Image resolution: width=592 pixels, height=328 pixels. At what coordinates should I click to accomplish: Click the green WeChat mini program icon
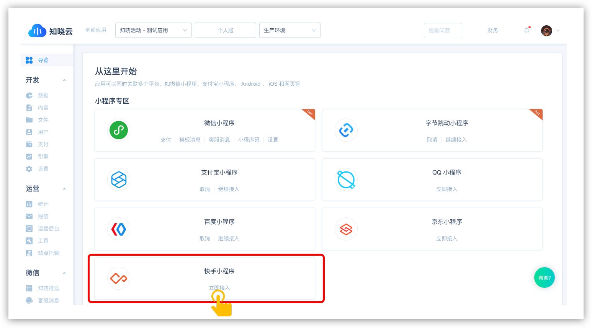coord(119,130)
